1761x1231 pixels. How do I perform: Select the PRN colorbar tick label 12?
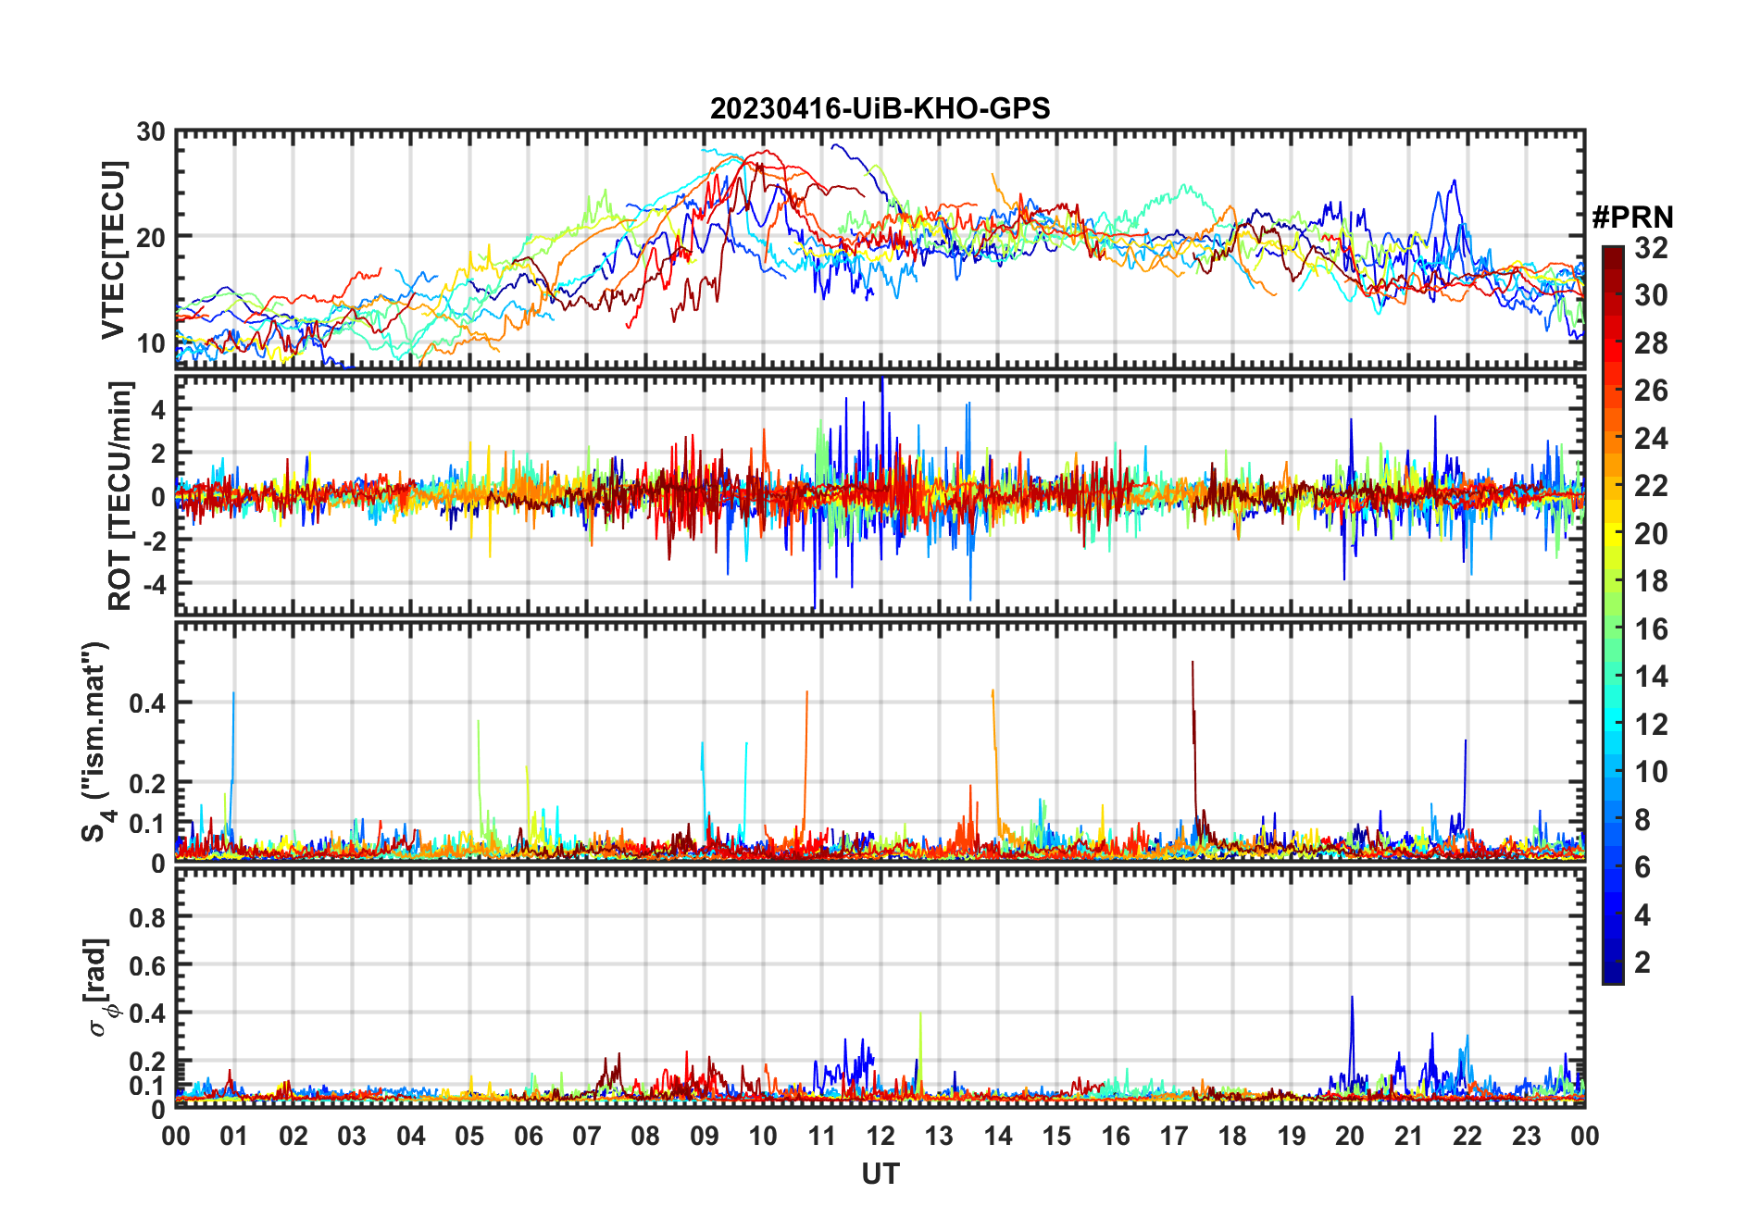coord(1651,725)
